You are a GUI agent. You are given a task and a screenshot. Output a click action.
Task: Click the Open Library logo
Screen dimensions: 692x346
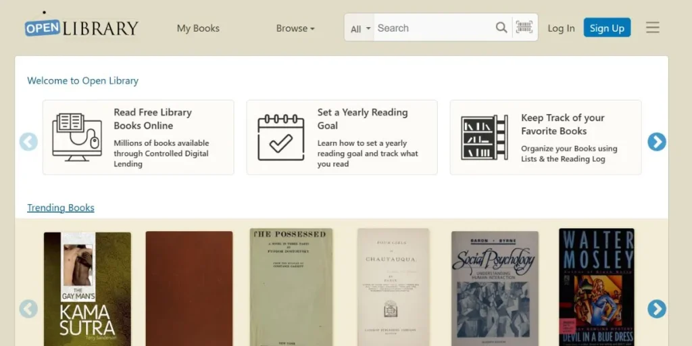click(x=82, y=28)
